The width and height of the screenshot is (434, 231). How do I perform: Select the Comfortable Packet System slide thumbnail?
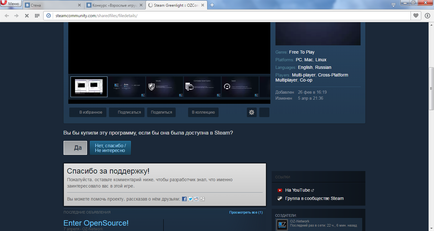pos(202,87)
